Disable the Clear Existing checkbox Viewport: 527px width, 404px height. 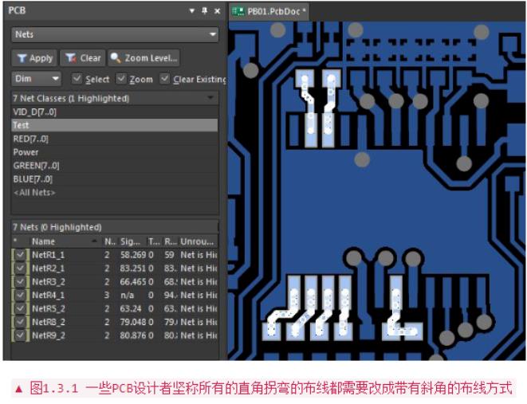click(x=165, y=79)
